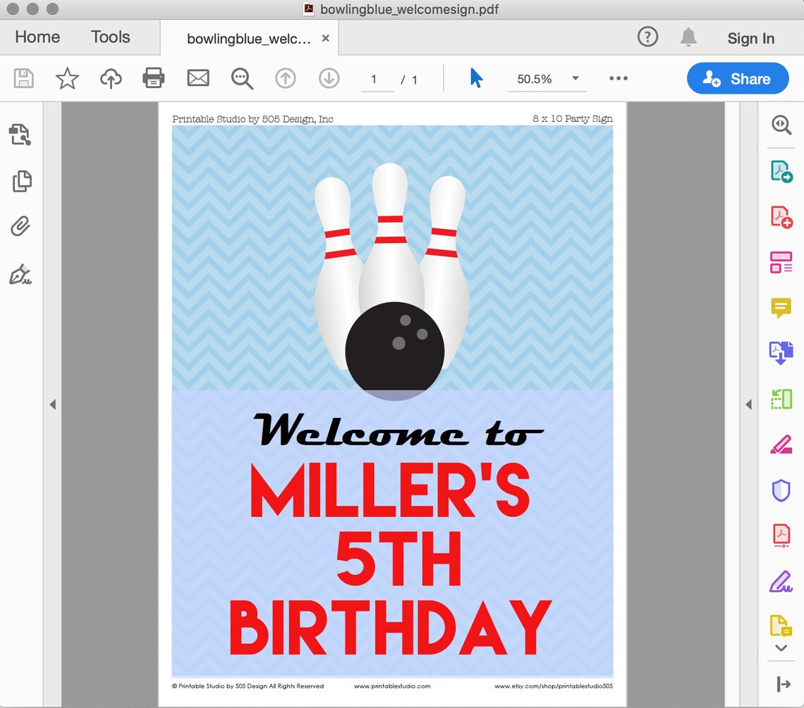Image resolution: width=804 pixels, height=708 pixels.
Task: Open the Create PDF tool
Action: [x=781, y=217]
